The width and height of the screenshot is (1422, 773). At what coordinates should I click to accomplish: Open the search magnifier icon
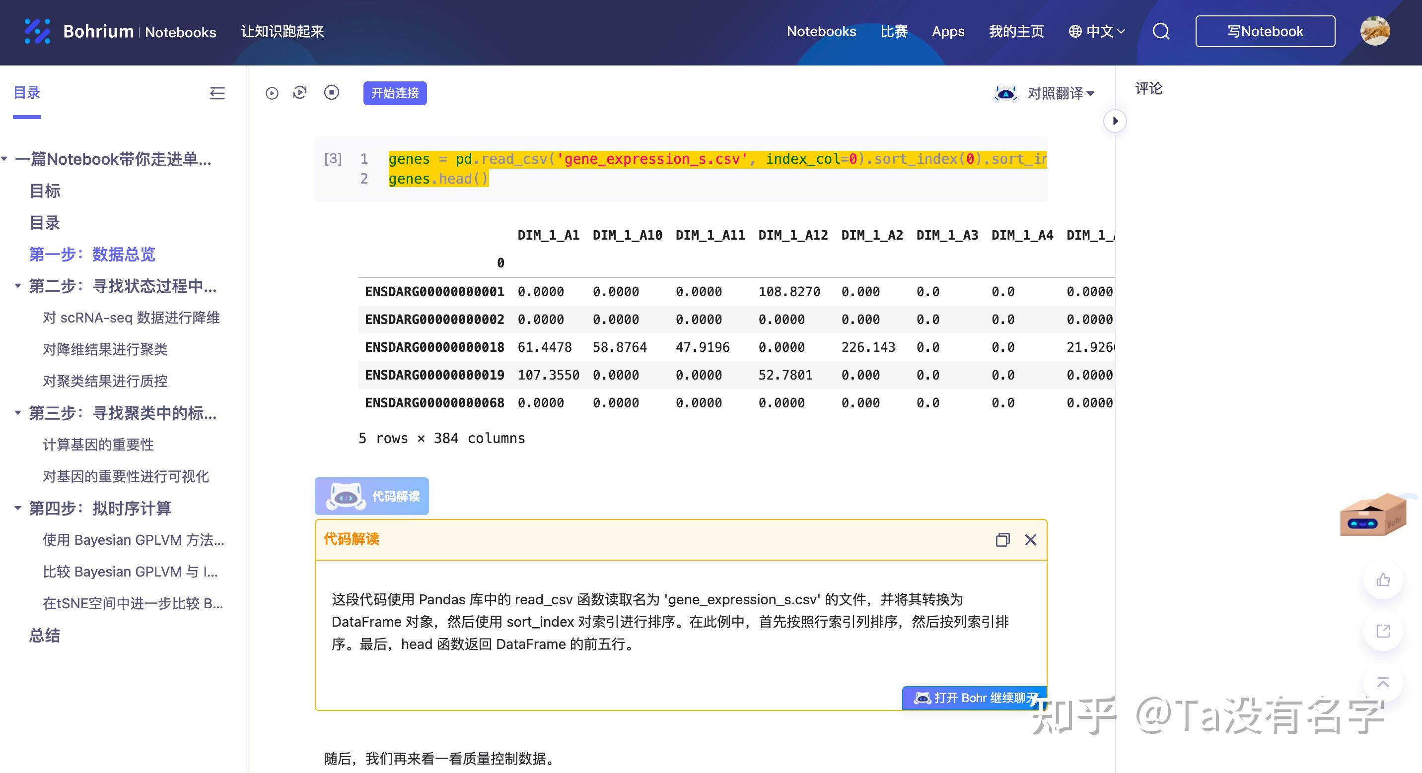click(x=1161, y=31)
